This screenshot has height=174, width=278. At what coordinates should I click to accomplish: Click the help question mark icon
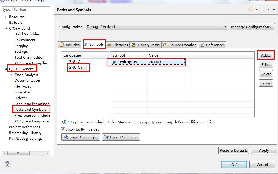tap(8, 164)
